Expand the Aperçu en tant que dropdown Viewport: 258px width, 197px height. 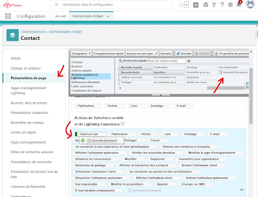(157, 53)
